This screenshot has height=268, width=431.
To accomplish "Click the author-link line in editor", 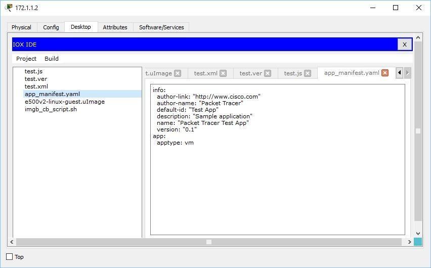I will [x=208, y=97].
